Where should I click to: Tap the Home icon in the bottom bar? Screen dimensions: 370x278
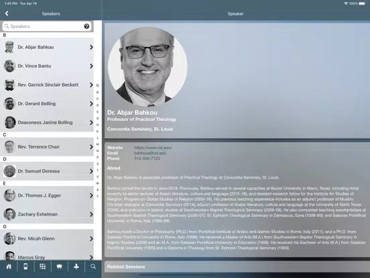(x=9, y=267)
